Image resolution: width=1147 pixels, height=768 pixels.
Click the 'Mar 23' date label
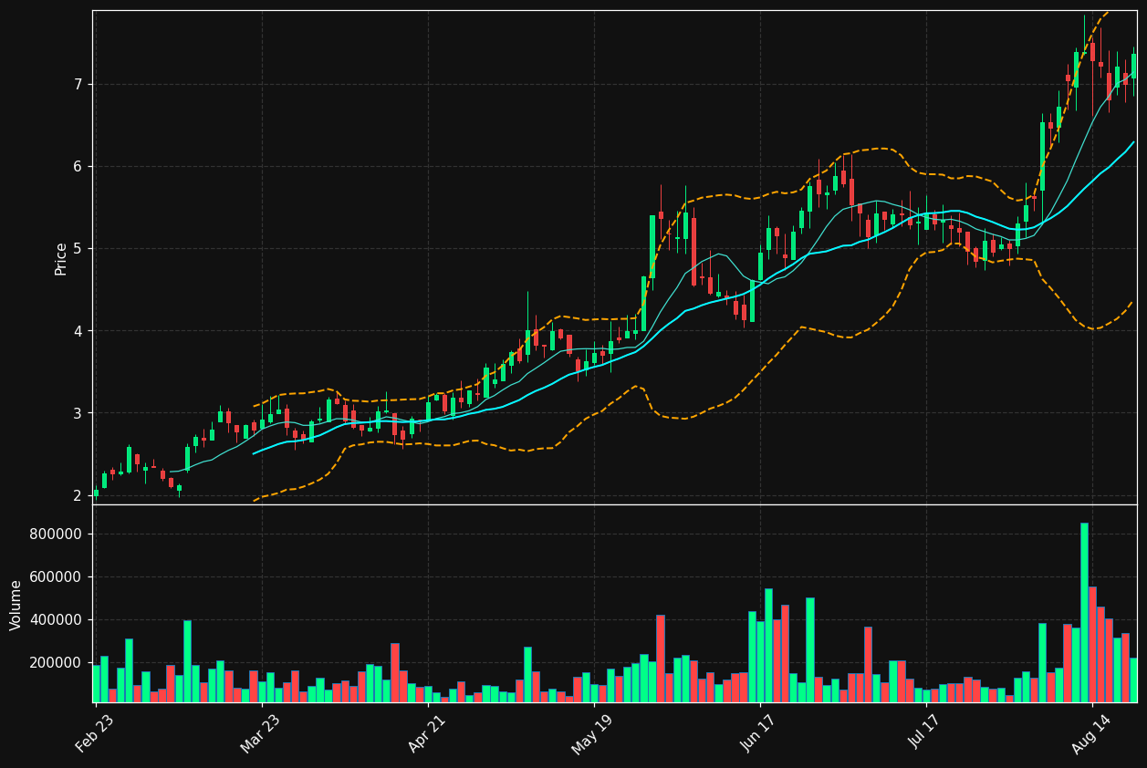[x=261, y=733]
